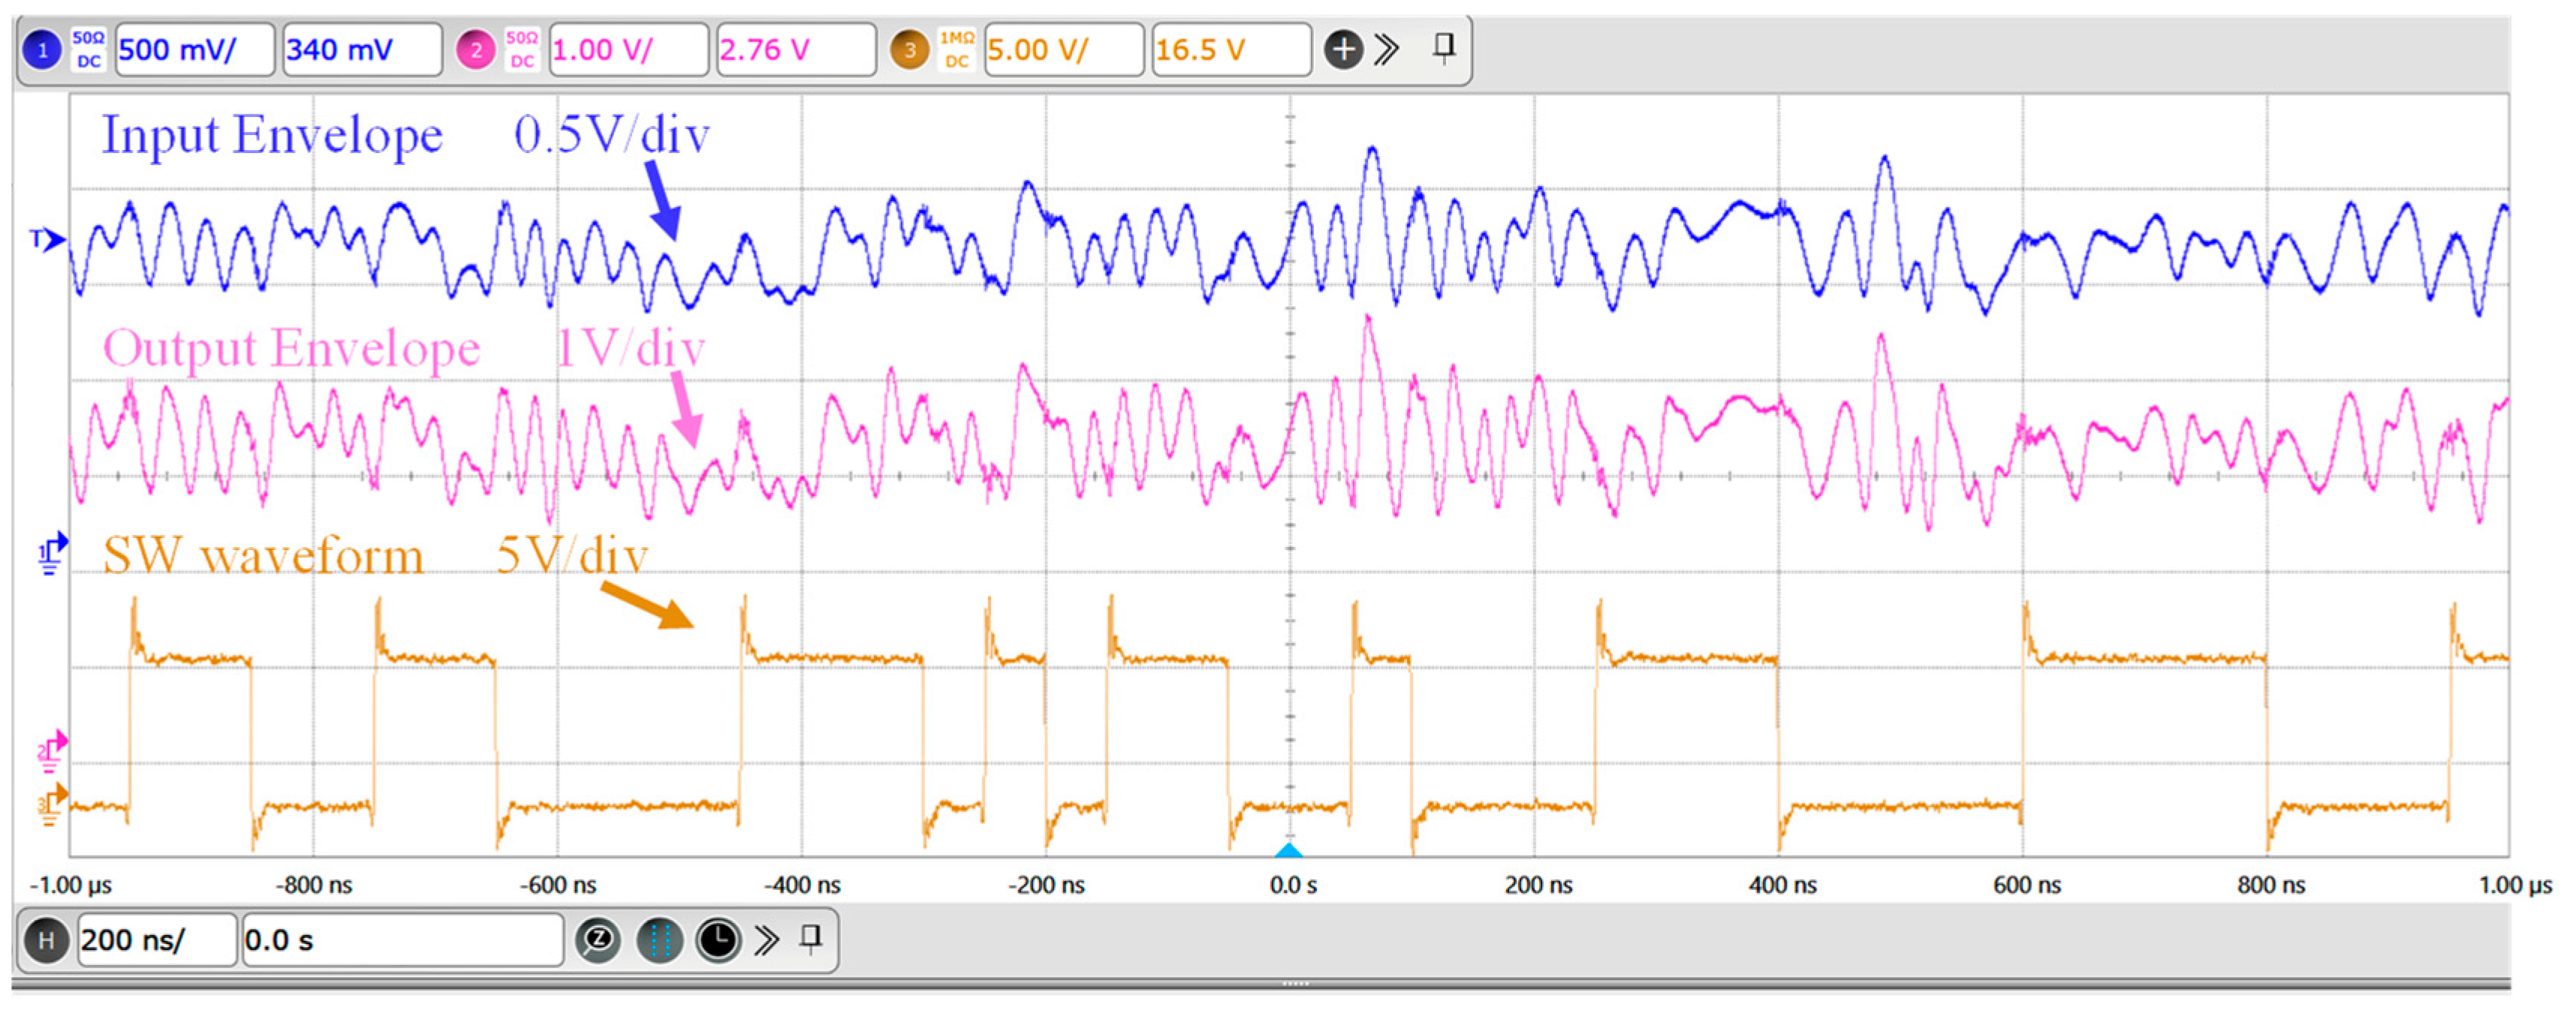This screenshot has width=2576, height=1010.
Task: Click the clock icon in horizontal bar
Action: (x=717, y=939)
